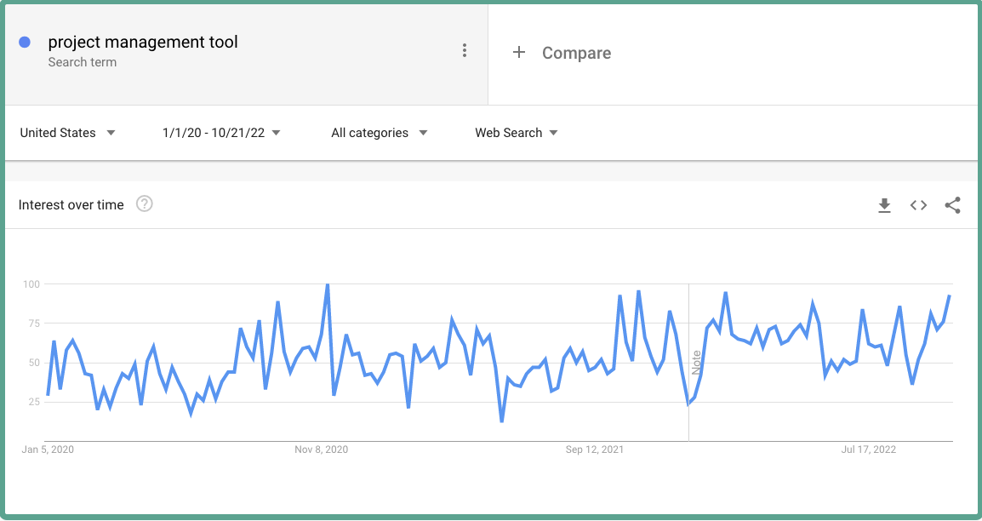Open the help icon beside Interest over time

(145, 204)
